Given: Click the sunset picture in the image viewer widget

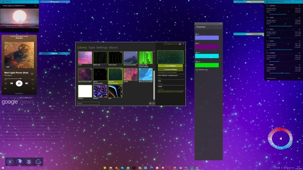Looking at the screenshot, I should [20, 19].
